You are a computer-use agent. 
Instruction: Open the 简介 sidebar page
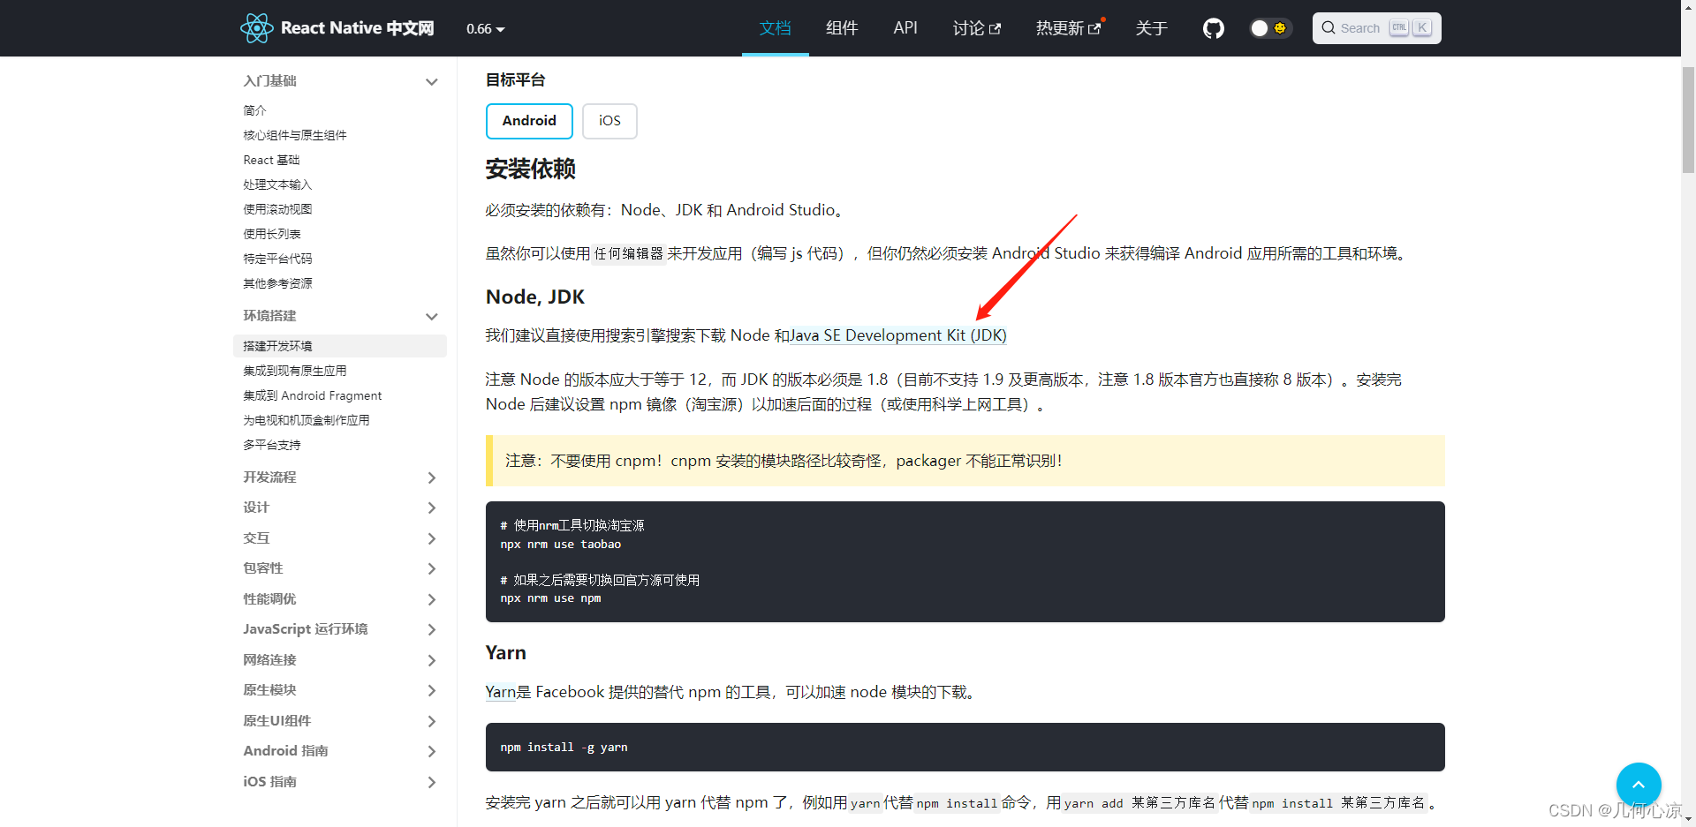[x=254, y=110]
